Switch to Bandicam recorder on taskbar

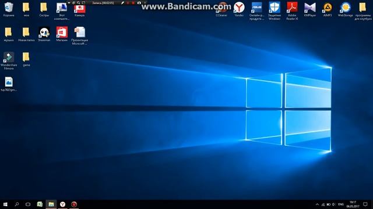tap(74, 204)
